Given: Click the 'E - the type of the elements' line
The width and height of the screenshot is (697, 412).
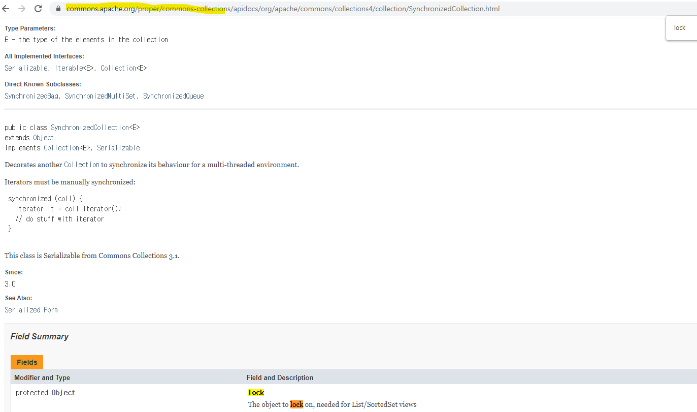Looking at the screenshot, I should pyautogui.click(x=86, y=40).
